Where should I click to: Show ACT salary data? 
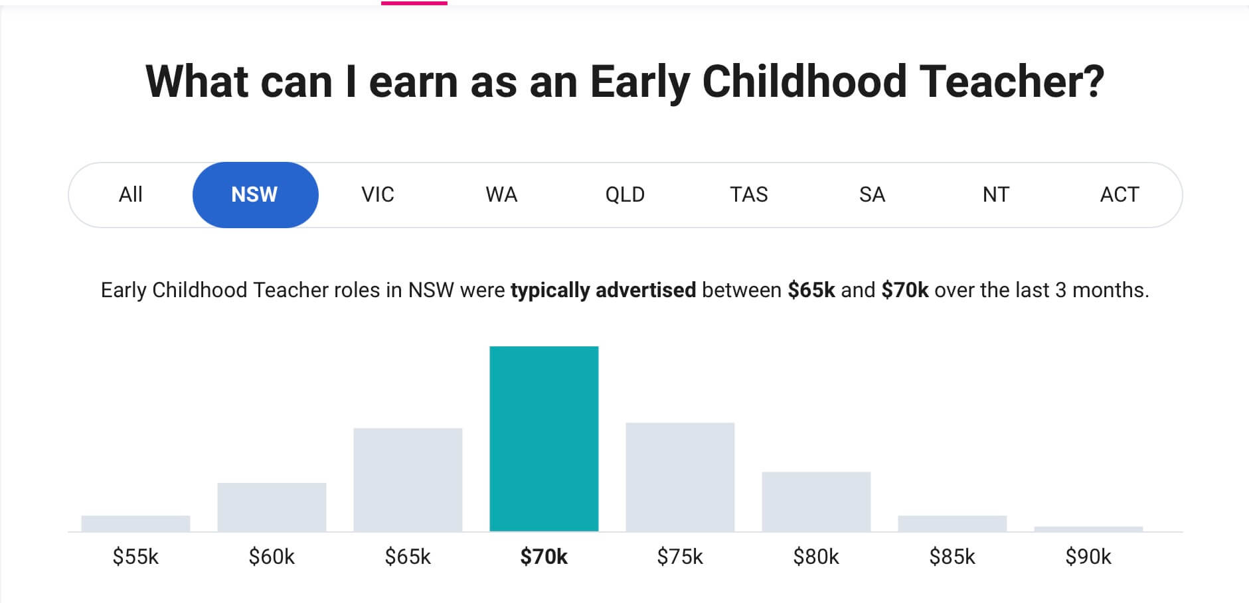pyautogui.click(x=1120, y=195)
